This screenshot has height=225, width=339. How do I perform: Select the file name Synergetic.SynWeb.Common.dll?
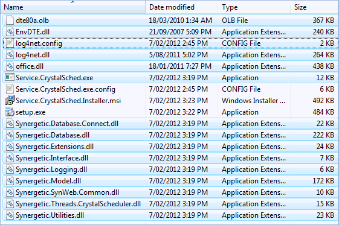point(68,192)
